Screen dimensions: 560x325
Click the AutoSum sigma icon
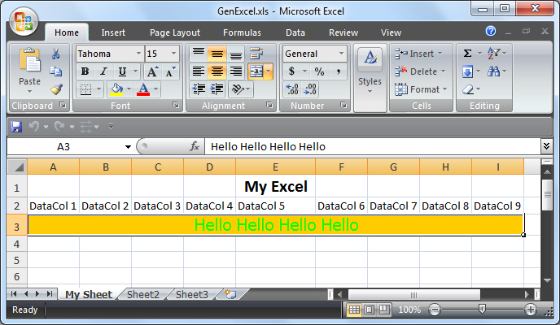point(467,54)
